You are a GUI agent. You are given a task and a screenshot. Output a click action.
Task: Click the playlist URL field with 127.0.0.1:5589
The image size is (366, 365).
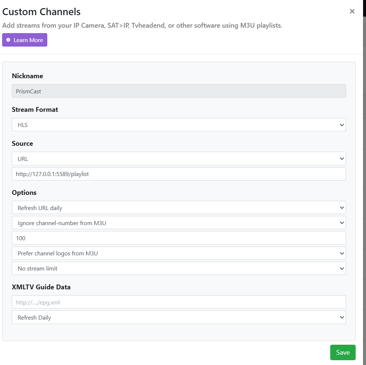tap(179, 174)
